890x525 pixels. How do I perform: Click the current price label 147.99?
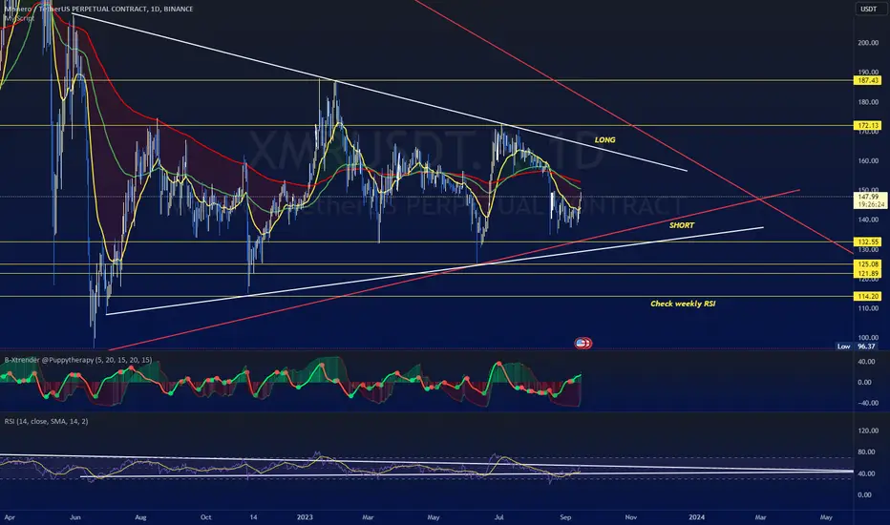pyautogui.click(x=869, y=197)
